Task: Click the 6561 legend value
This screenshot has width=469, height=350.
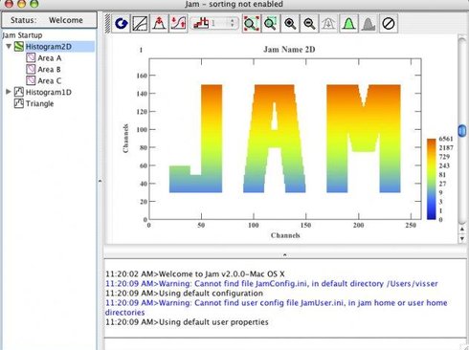Action: (x=445, y=139)
